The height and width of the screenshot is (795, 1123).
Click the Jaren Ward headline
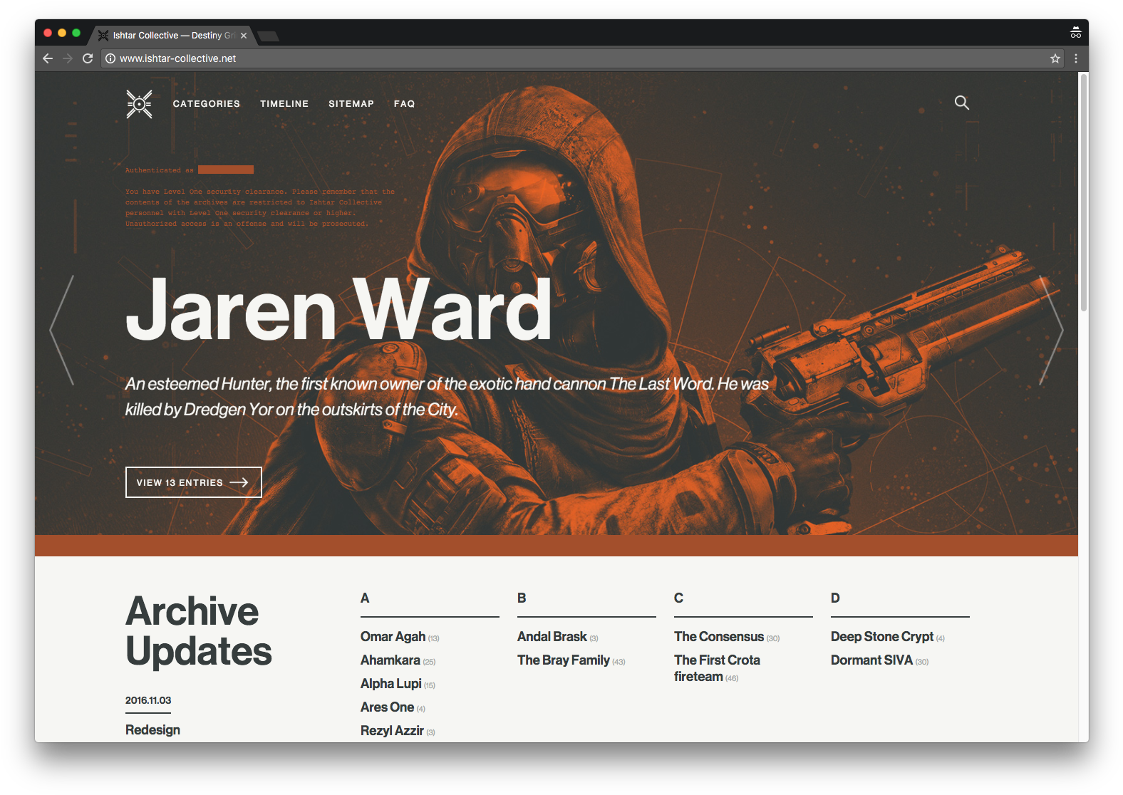coord(338,310)
